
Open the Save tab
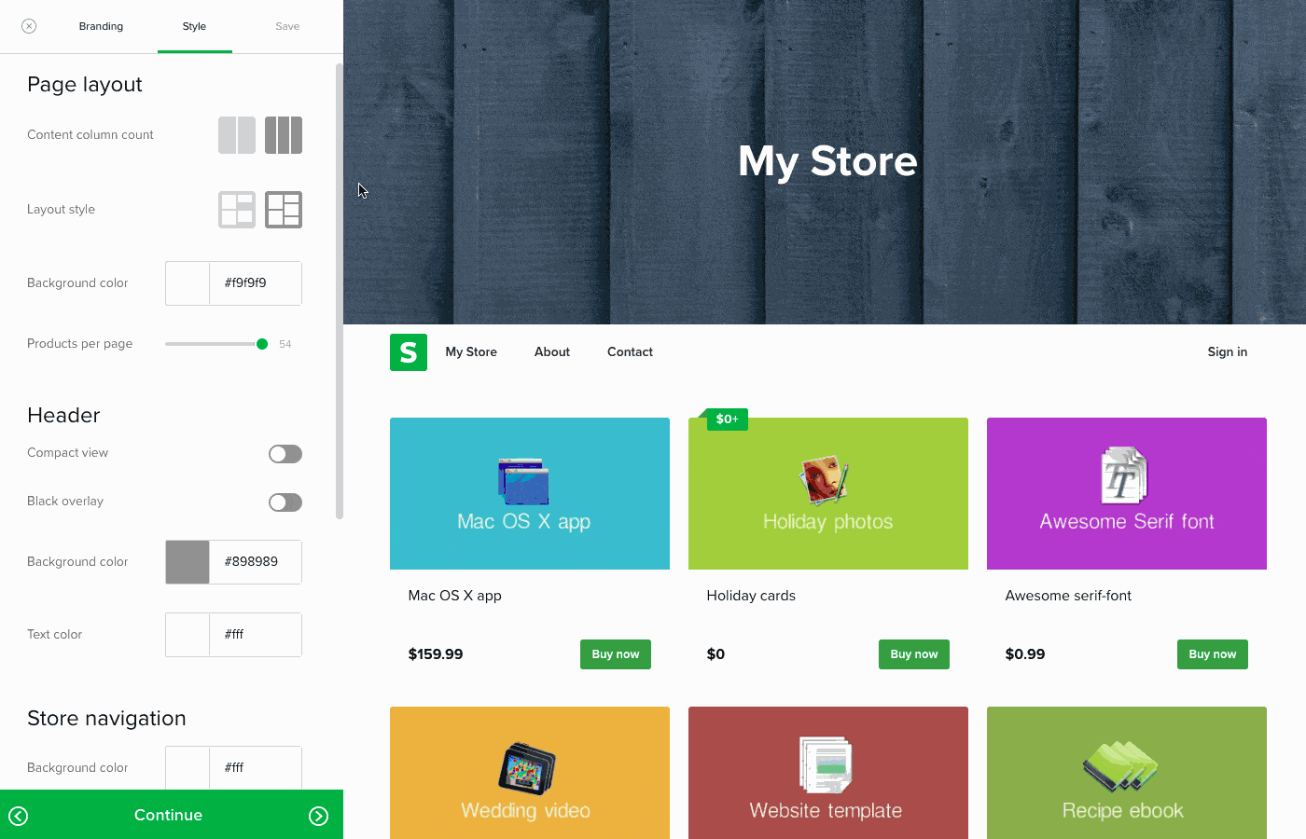click(x=287, y=26)
